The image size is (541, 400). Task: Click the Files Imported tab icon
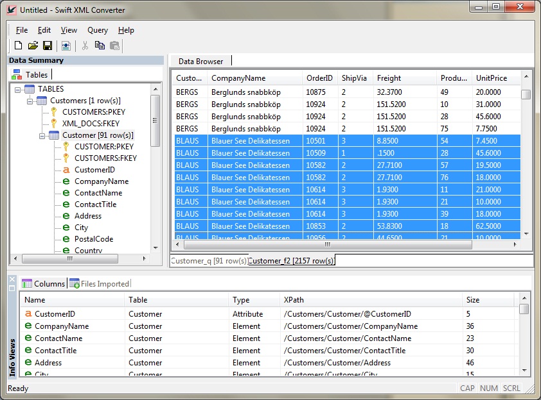tap(74, 283)
